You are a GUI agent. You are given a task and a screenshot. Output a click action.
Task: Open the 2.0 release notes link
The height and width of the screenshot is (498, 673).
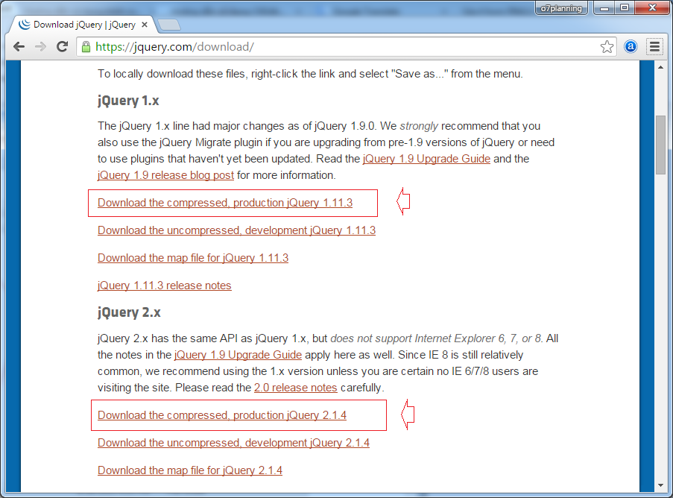(x=295, y=388)
